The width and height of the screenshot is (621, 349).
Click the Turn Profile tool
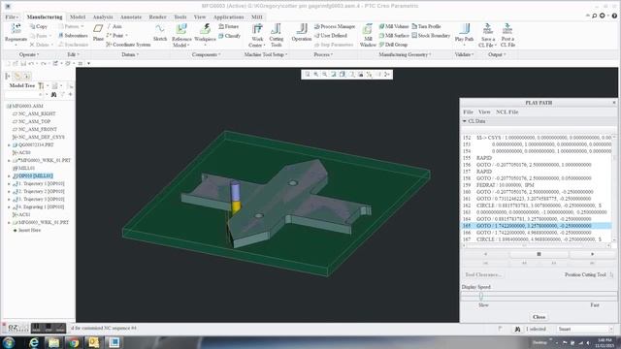click(427, 26)
